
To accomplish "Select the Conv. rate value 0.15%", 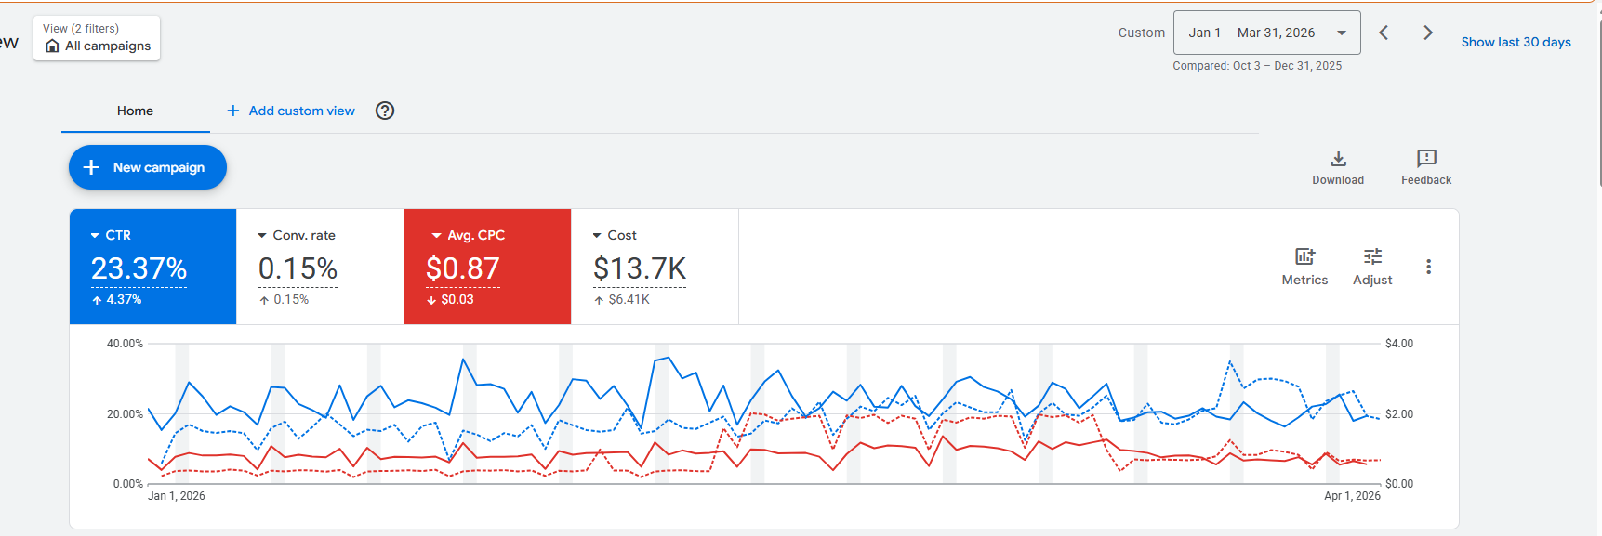I will (298, 268).
